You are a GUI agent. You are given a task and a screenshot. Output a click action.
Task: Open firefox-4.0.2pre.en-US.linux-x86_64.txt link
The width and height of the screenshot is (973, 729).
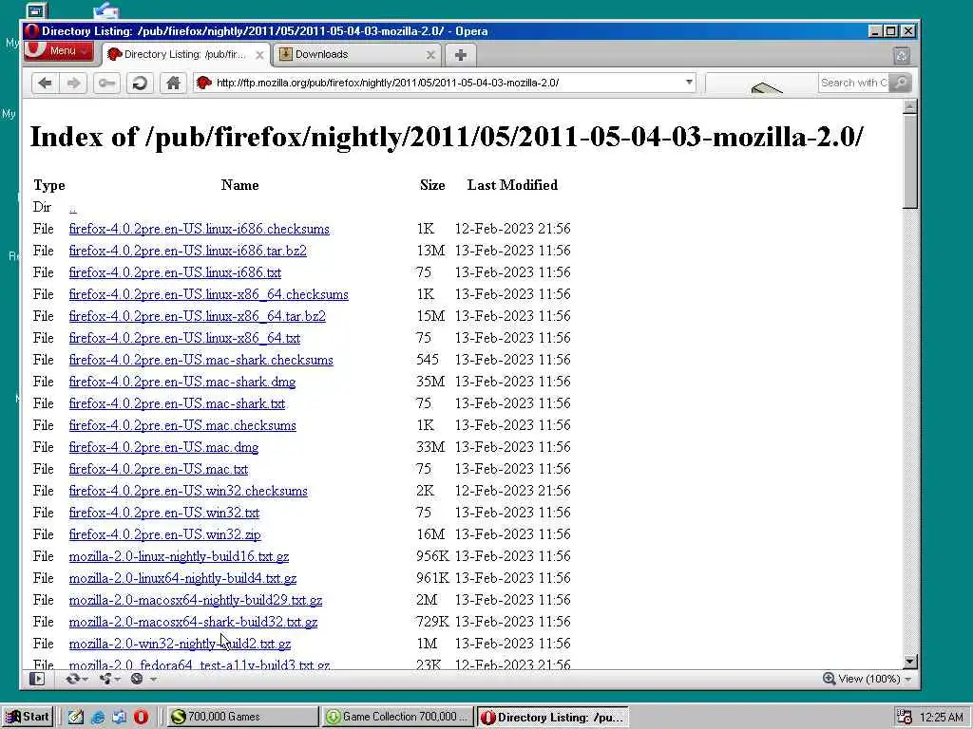click(184, 338)
